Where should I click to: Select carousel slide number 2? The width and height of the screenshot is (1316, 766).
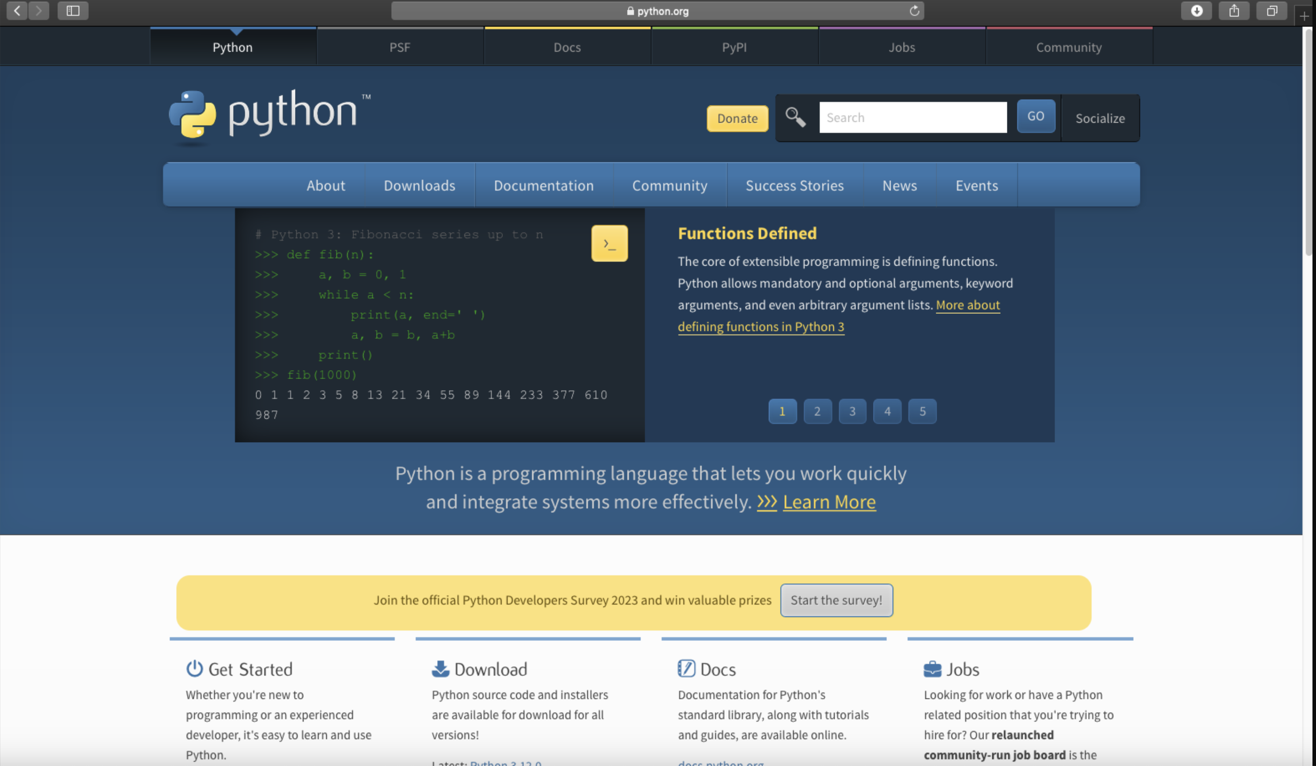pyautogui.click(x=817, y=411)
